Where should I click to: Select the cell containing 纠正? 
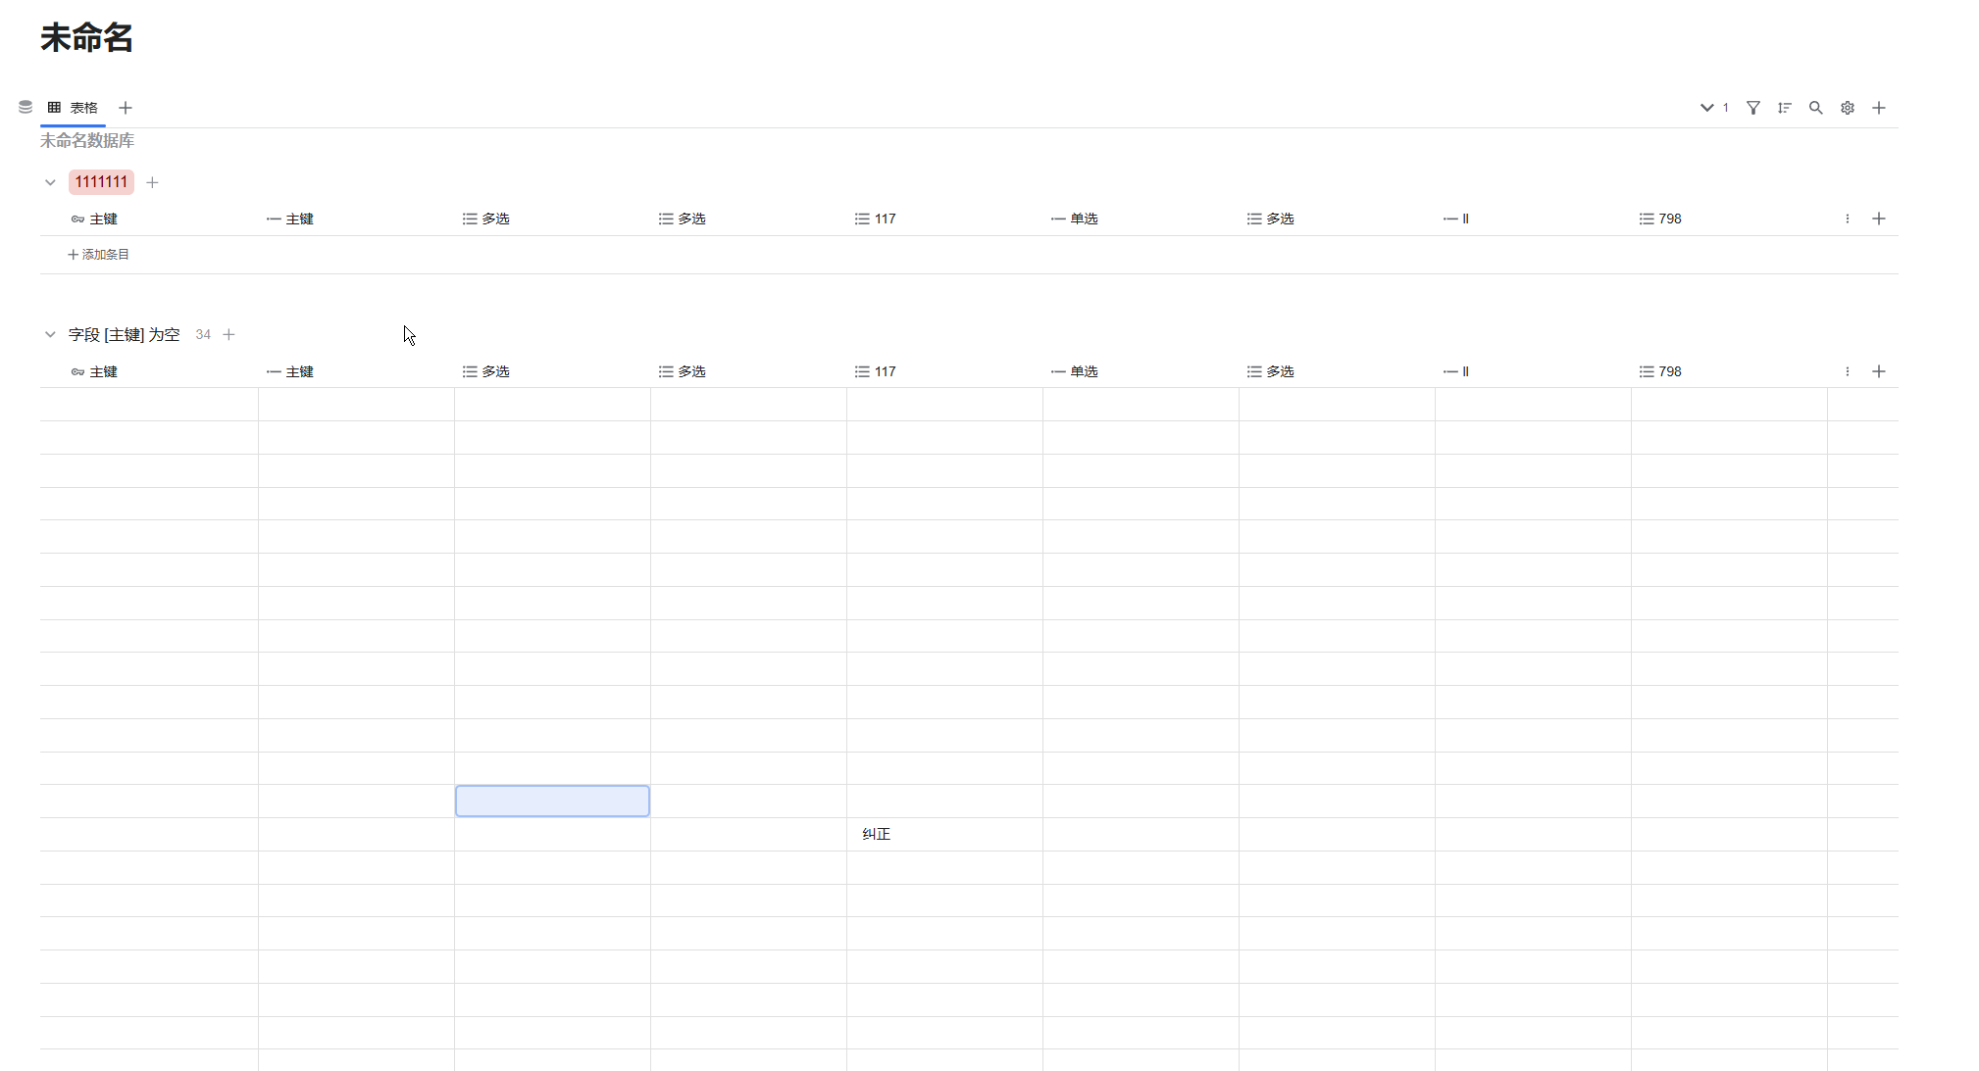tap(943, 834)
